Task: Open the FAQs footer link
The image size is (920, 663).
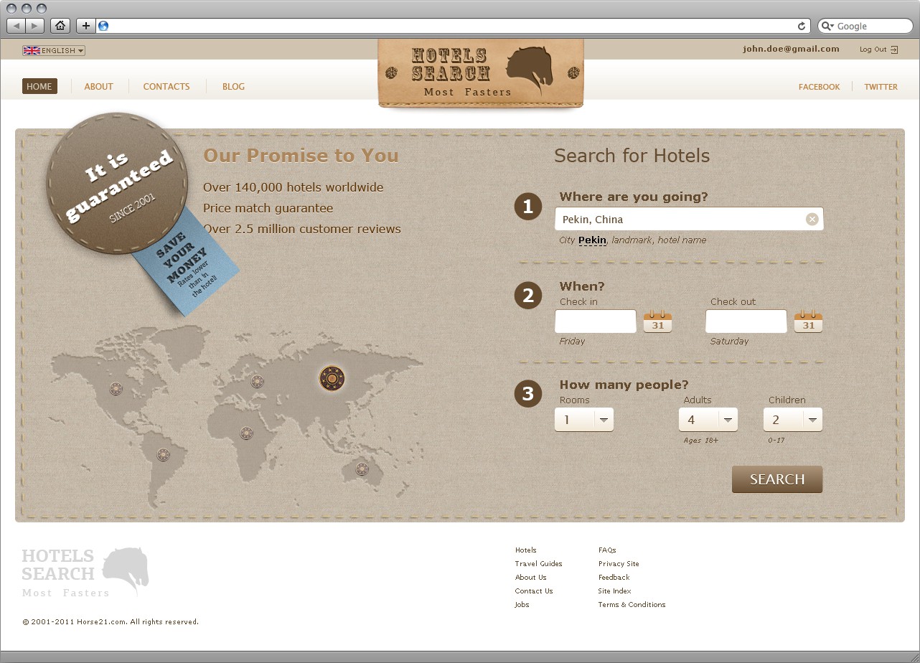Action: tap(607, 550)
